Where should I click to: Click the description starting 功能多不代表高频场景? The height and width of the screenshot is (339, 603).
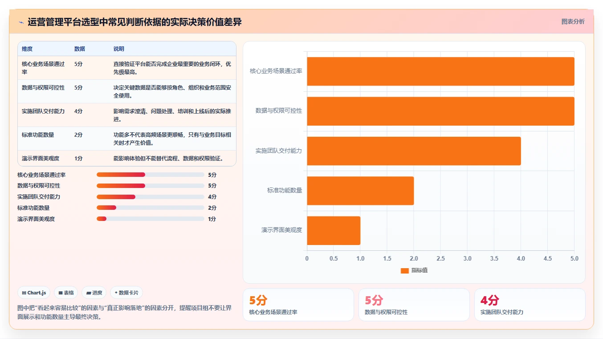(172, 139)
